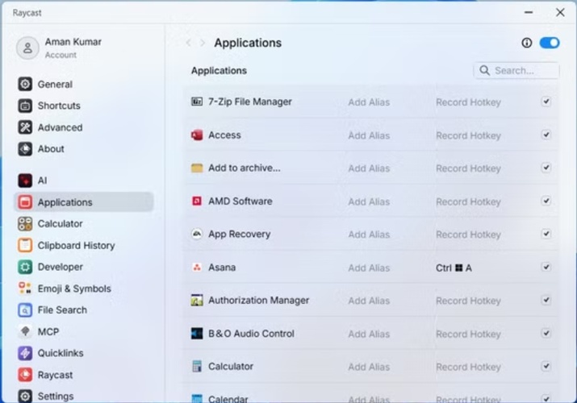Uncheck the Calculator row checkbox
Screen dimensions: 577x403
coord(546,366)
